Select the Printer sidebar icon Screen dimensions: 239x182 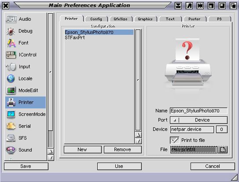click(x=11, y=102)
